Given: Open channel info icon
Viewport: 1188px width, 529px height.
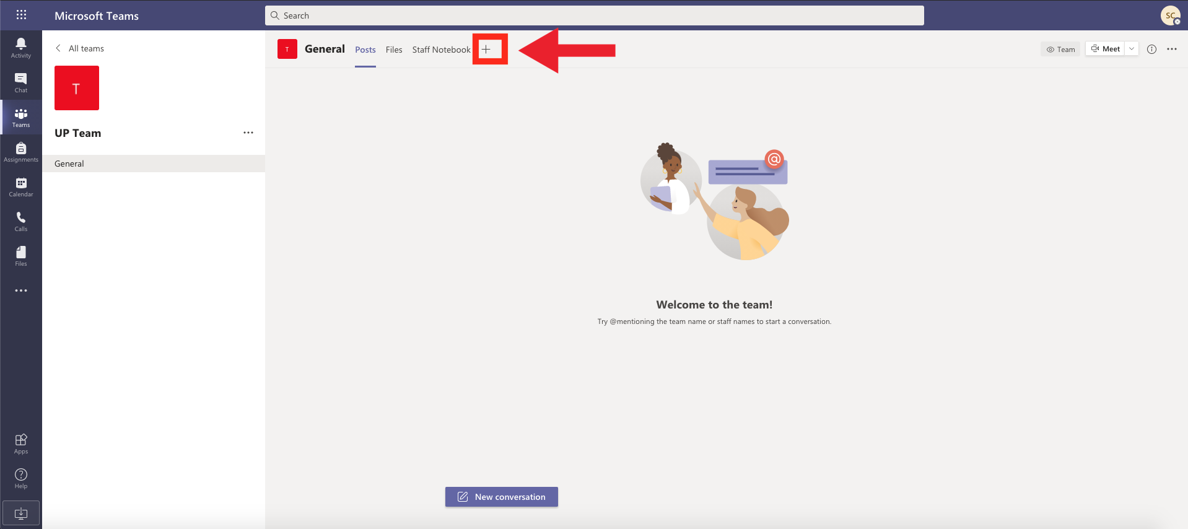Looking at the screenshot, I should pos(1151,49).
